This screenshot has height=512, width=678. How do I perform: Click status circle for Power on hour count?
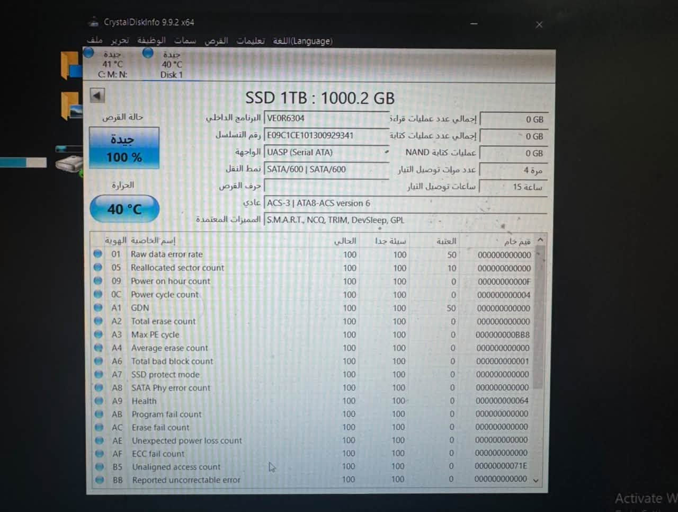coord(97,280)
